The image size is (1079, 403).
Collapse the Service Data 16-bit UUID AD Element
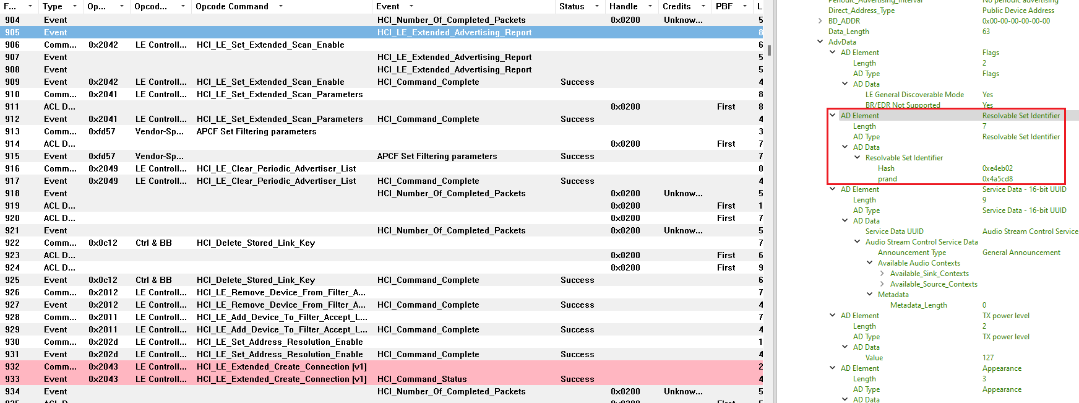pos(833,189)
